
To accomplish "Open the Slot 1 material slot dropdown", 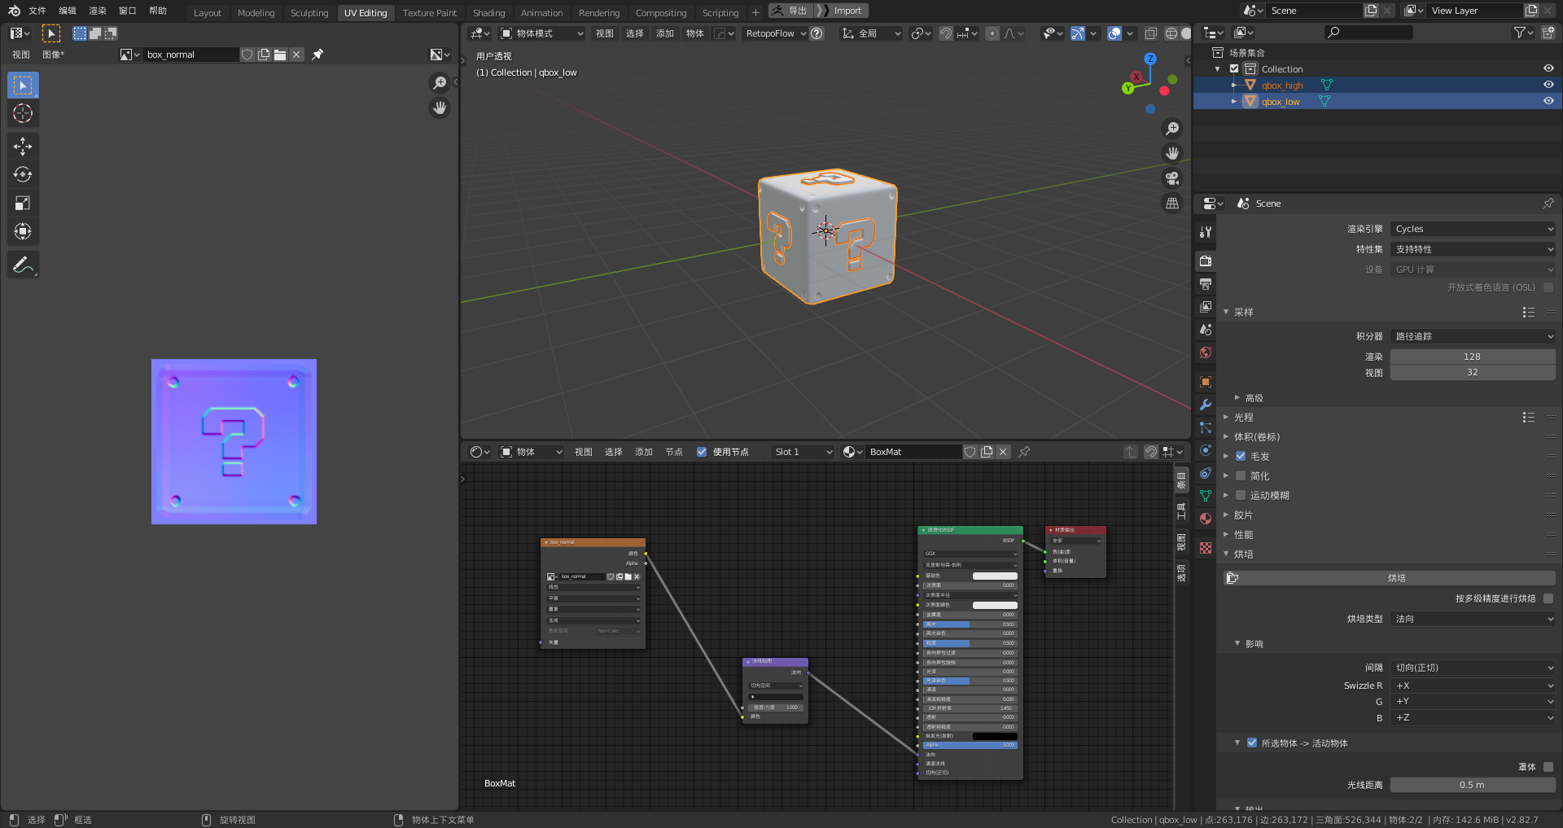I will point(803,452).
